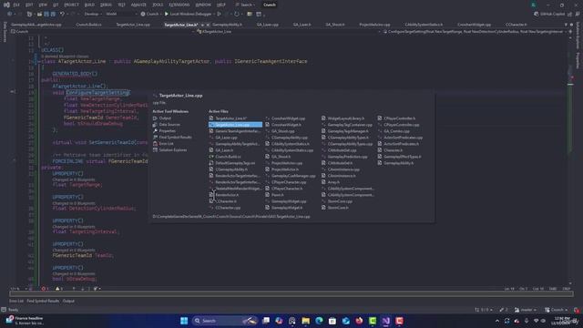Select CrosshairWidget.cpp in Active Files list
Image resolution: width=583 pixels, height=328 pixels.
(285, 118)
